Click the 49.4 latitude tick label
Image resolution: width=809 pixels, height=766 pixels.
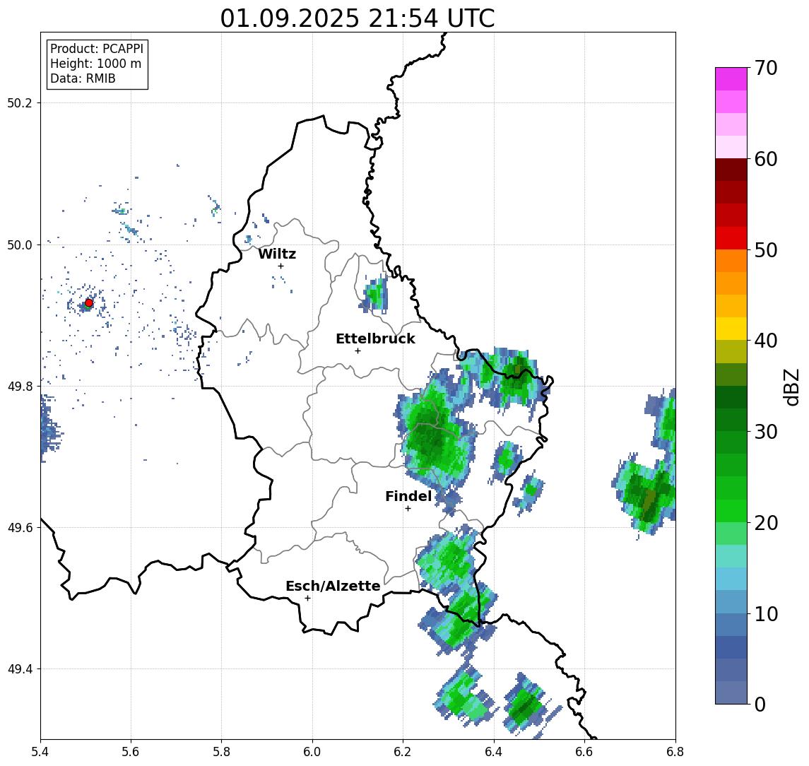point(20,669)
